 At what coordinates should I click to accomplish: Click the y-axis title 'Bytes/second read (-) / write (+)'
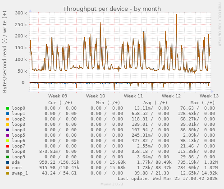pos(5,52)
